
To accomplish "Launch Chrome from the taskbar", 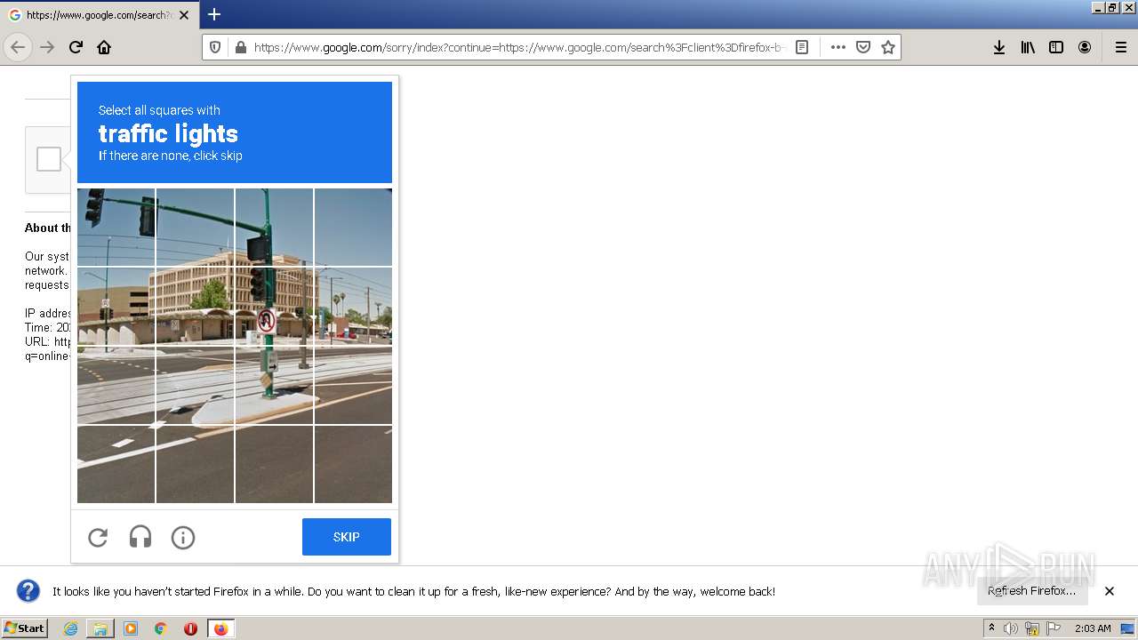I will point(161,628).
